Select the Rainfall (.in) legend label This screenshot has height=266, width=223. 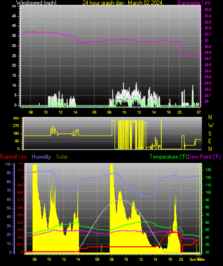(x=13, y=157)
